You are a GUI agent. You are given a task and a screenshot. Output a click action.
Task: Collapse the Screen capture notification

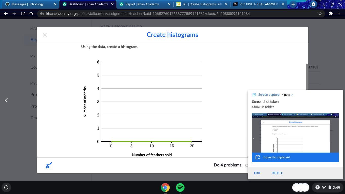click(x=292, y=95)
